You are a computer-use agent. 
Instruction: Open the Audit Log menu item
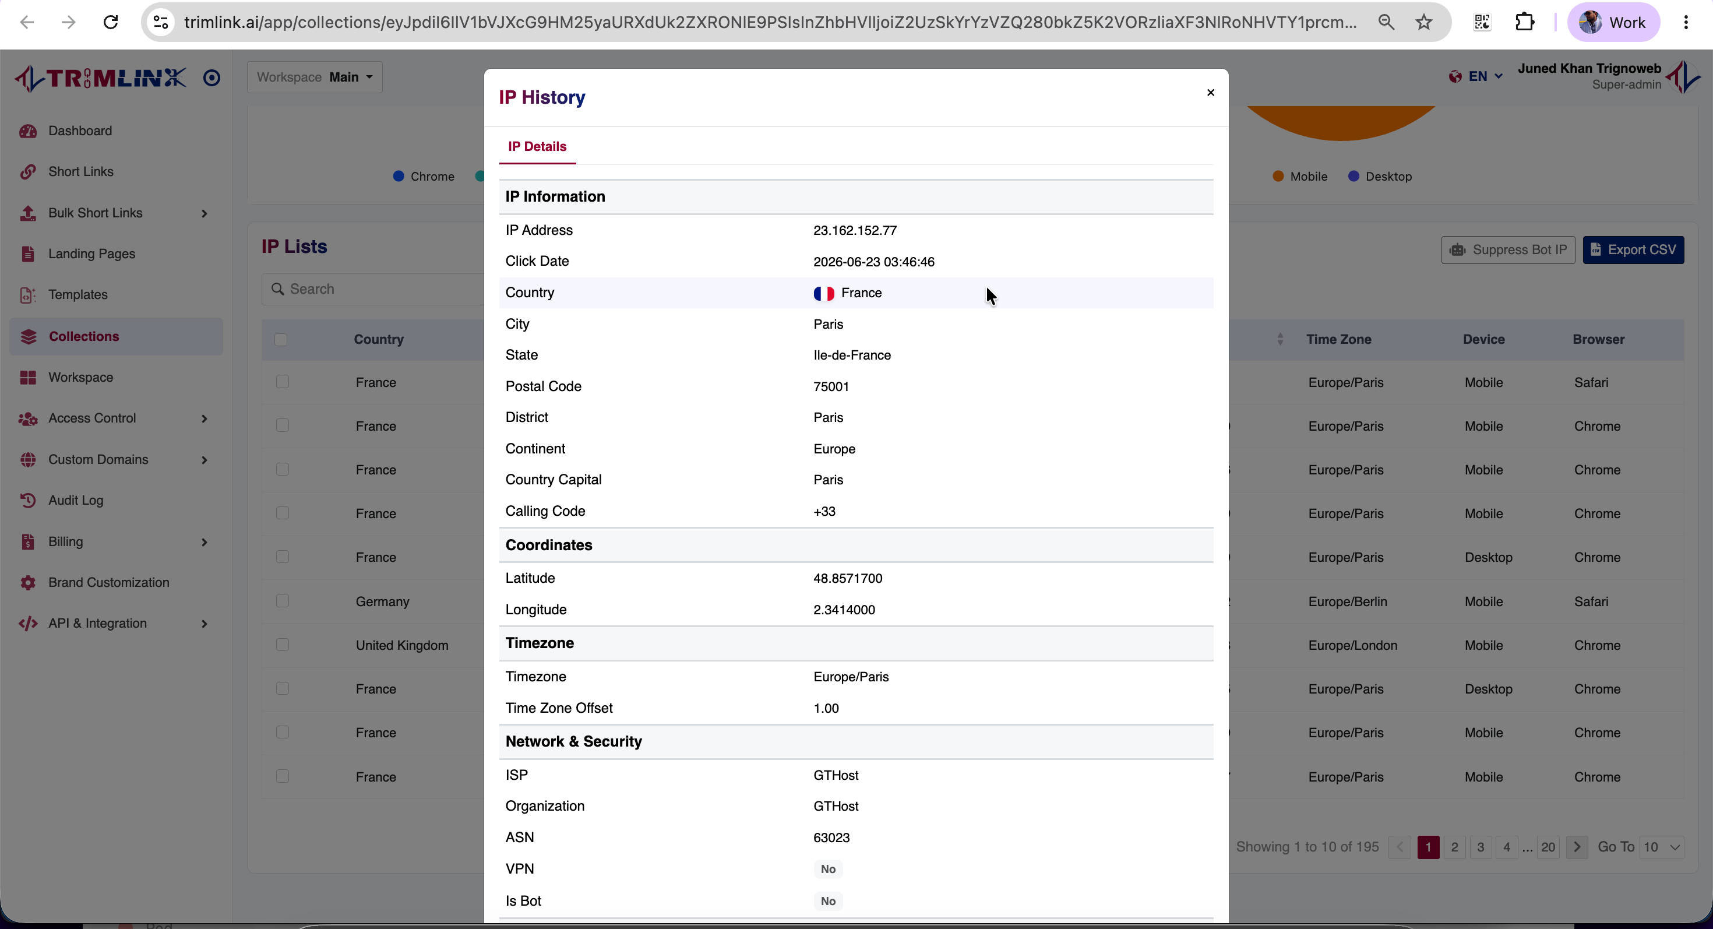[117, 500]
